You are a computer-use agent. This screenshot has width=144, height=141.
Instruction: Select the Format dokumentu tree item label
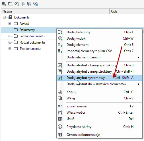pos(32,36)
